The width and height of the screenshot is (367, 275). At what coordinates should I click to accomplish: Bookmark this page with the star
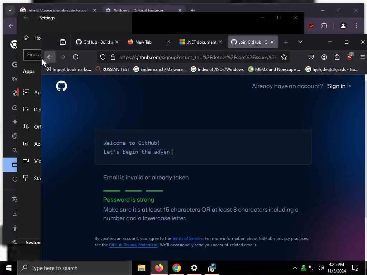(284, 57)
